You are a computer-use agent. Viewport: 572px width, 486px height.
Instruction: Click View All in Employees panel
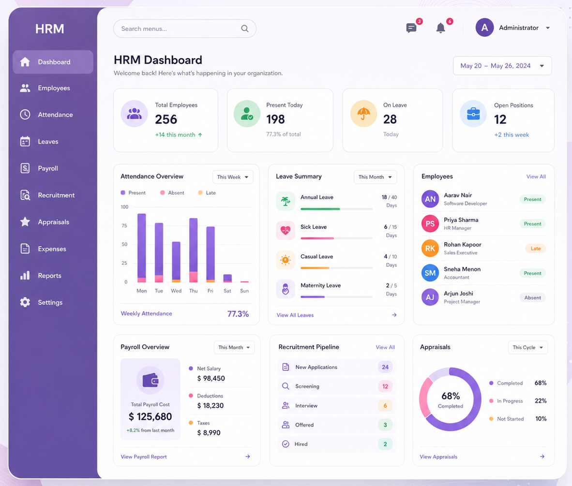coord(536,177)
